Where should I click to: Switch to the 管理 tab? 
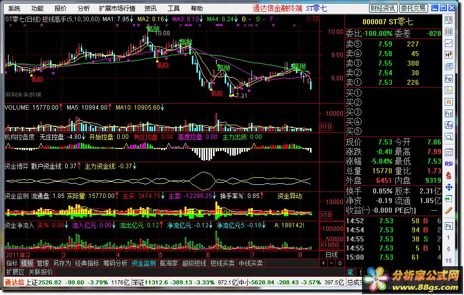point(42,263)
